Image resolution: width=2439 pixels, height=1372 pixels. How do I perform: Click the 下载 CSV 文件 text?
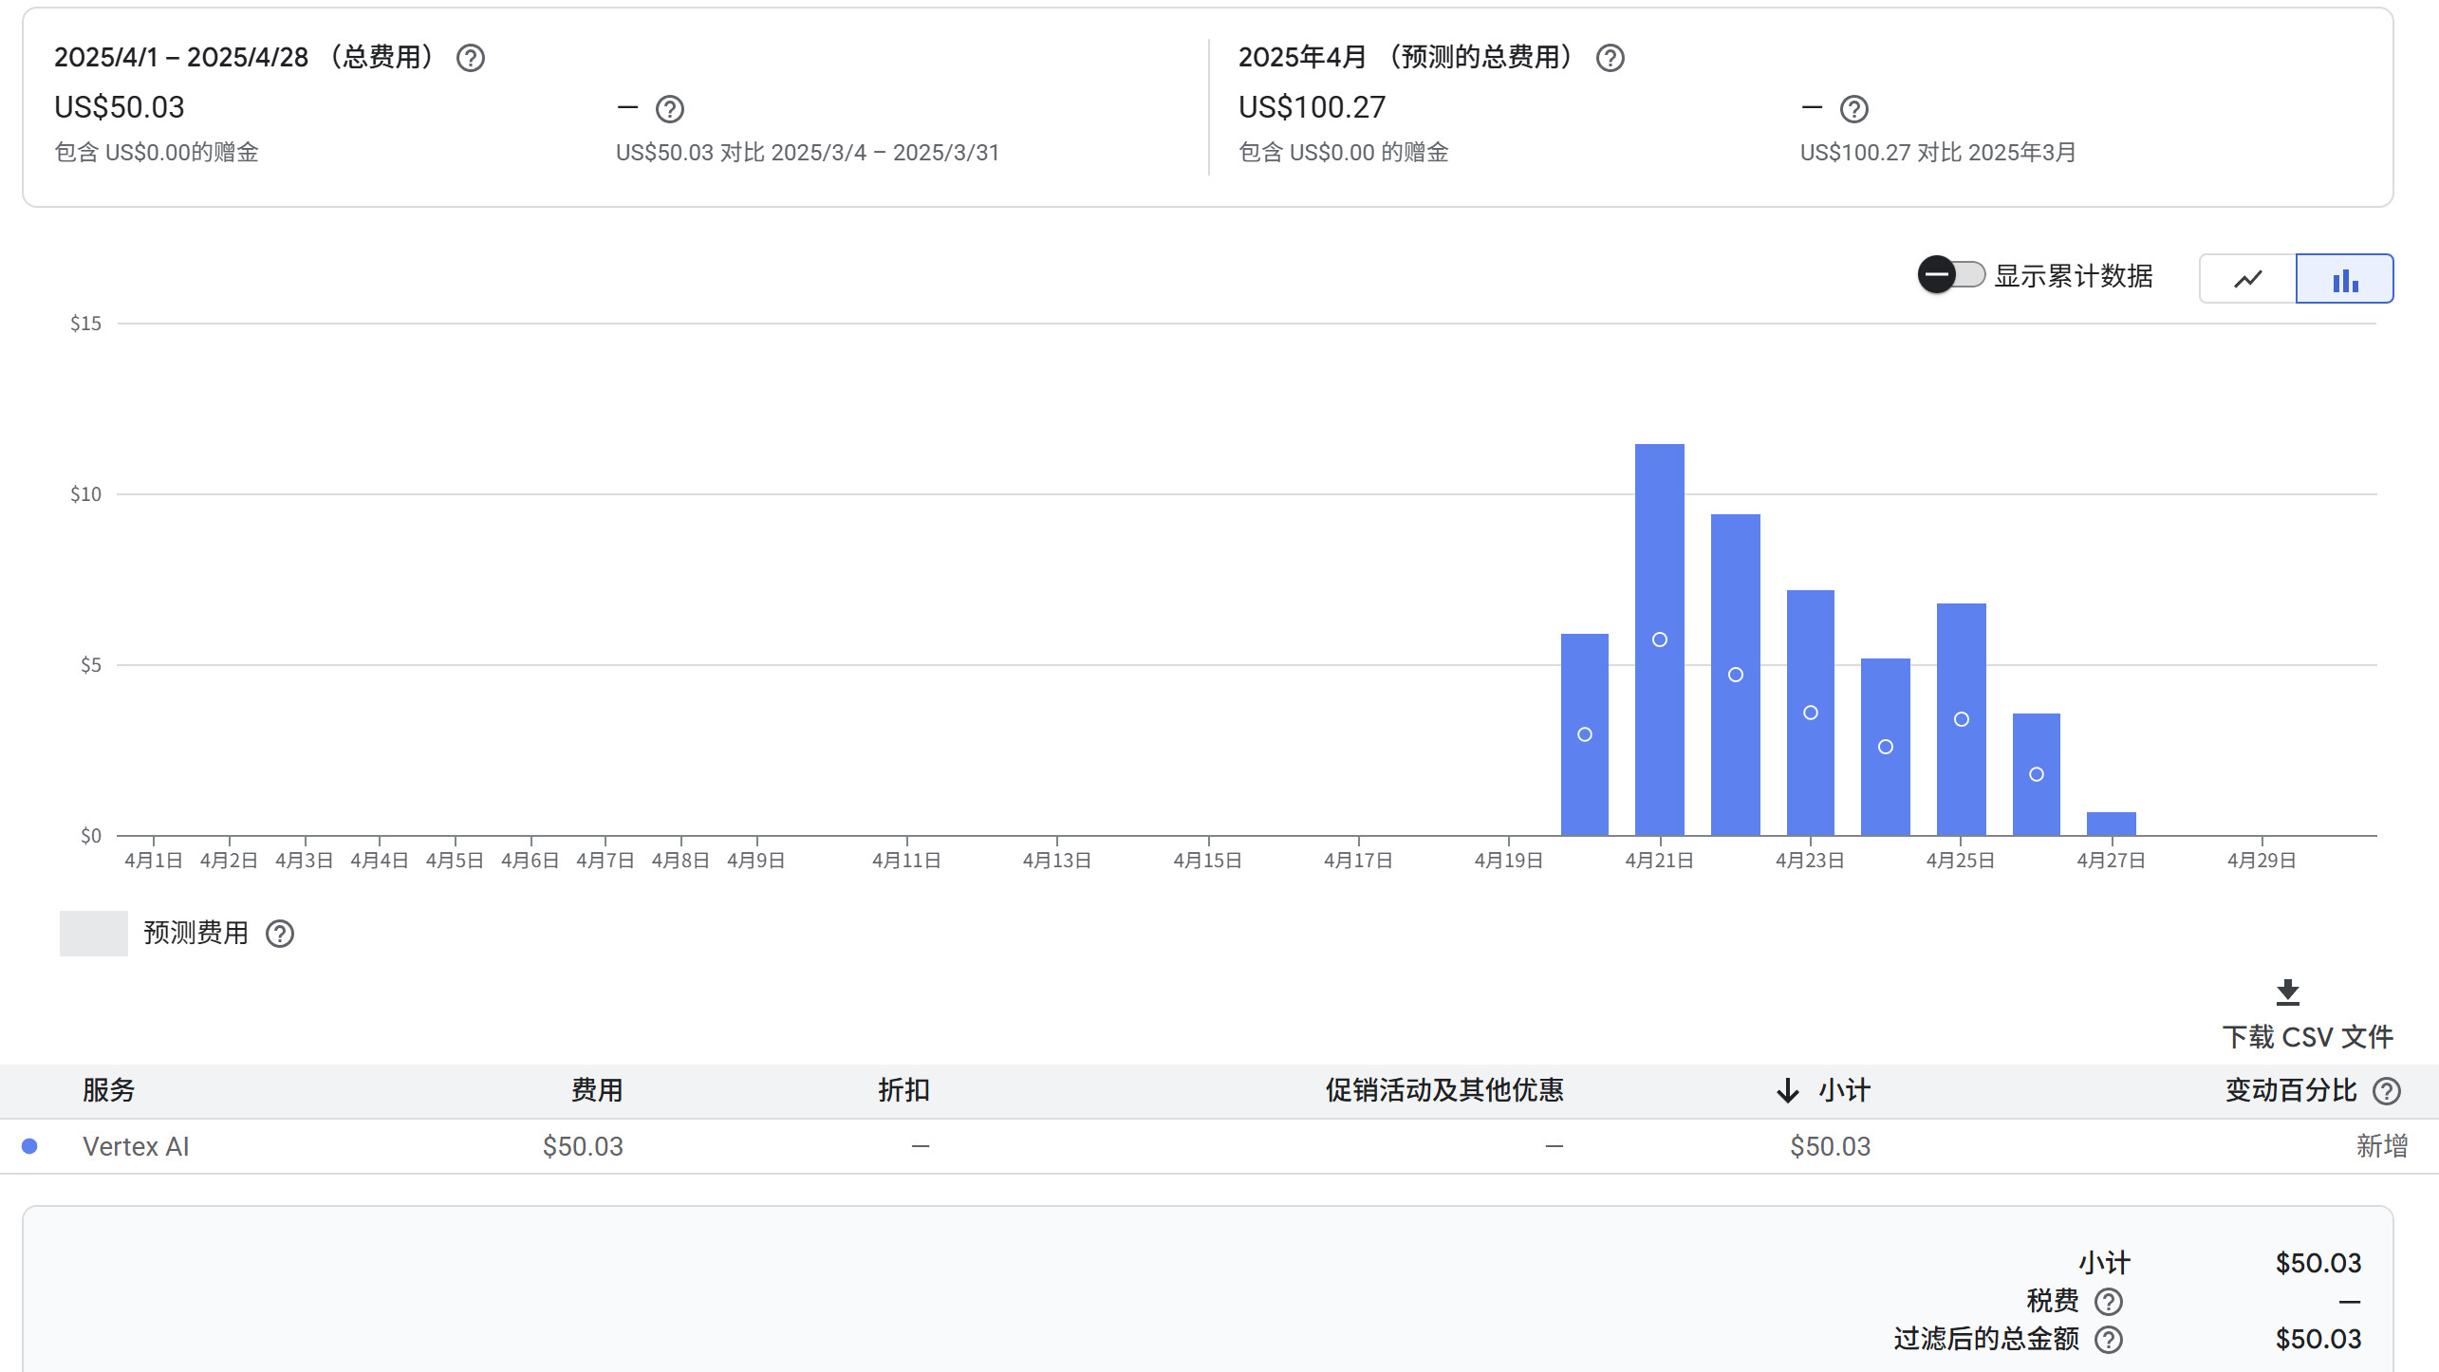click(x=2307, y=1037)
